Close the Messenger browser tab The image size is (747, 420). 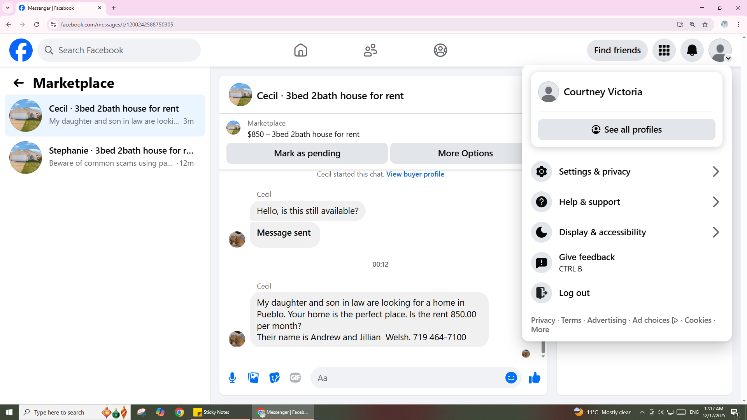tap(100, 8)
